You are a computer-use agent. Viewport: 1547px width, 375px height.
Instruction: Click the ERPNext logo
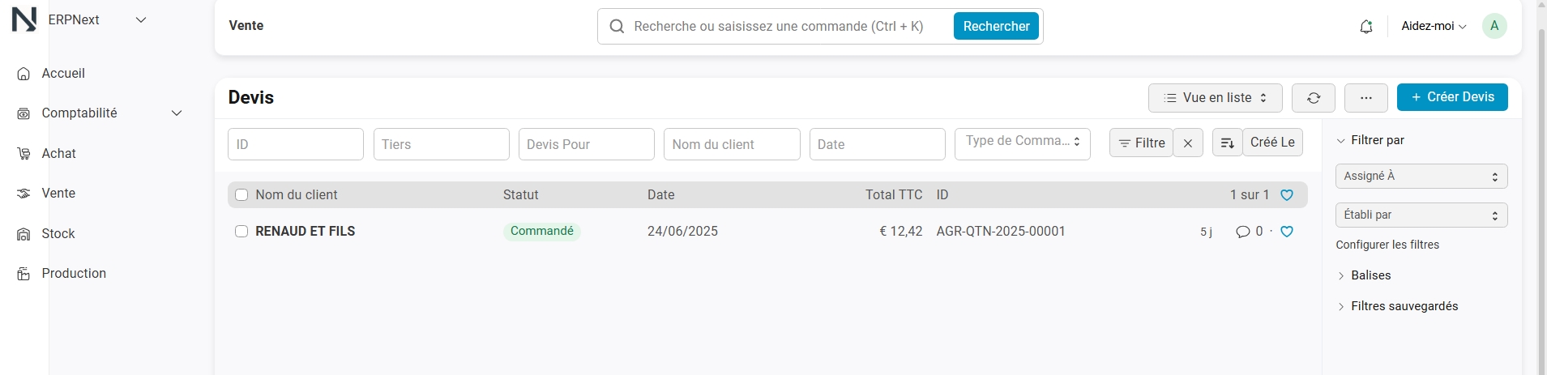tap(24, 19)
